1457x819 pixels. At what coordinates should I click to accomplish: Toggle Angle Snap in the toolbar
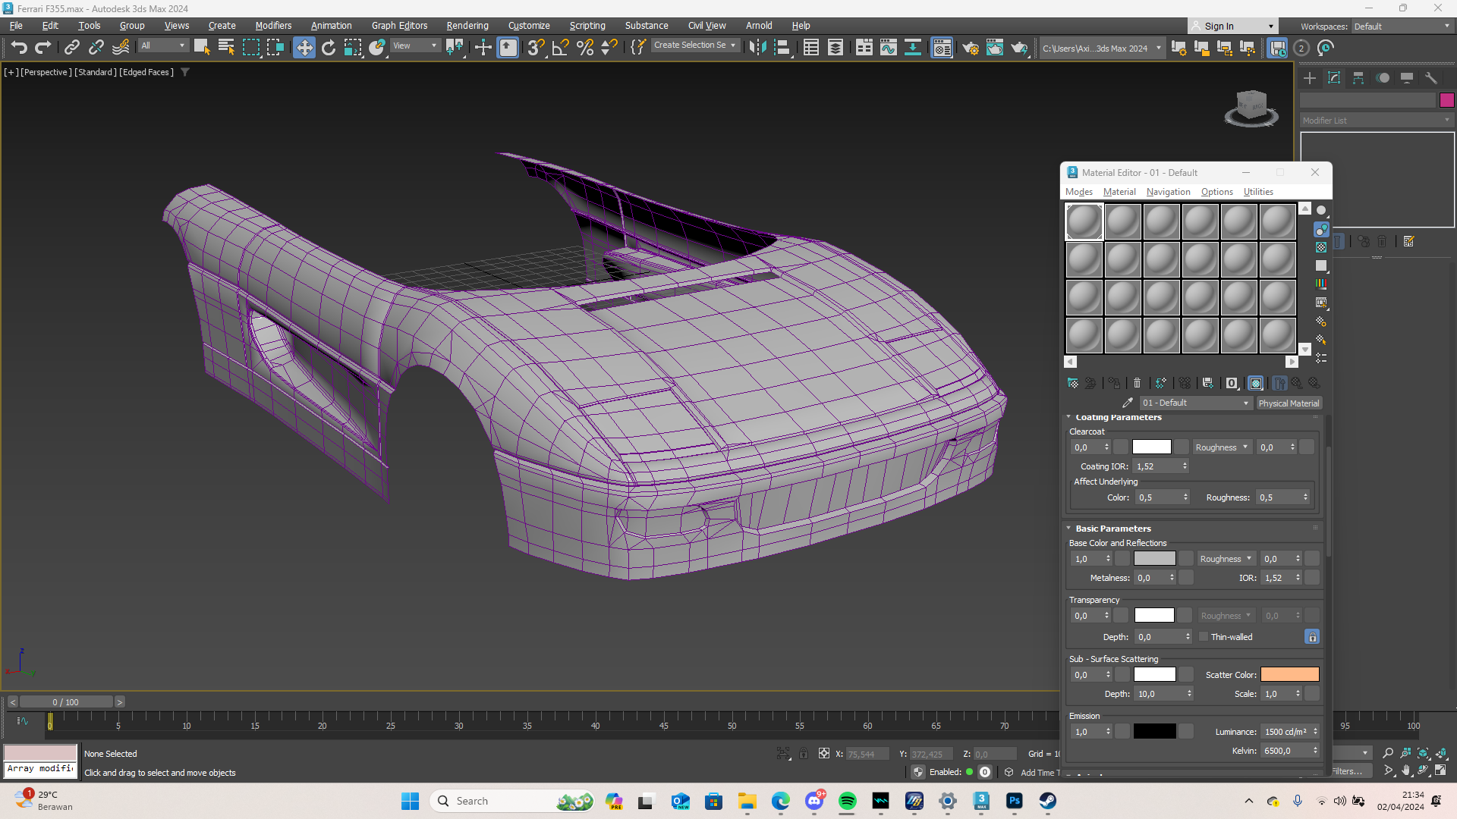click(x=560, y=48)
